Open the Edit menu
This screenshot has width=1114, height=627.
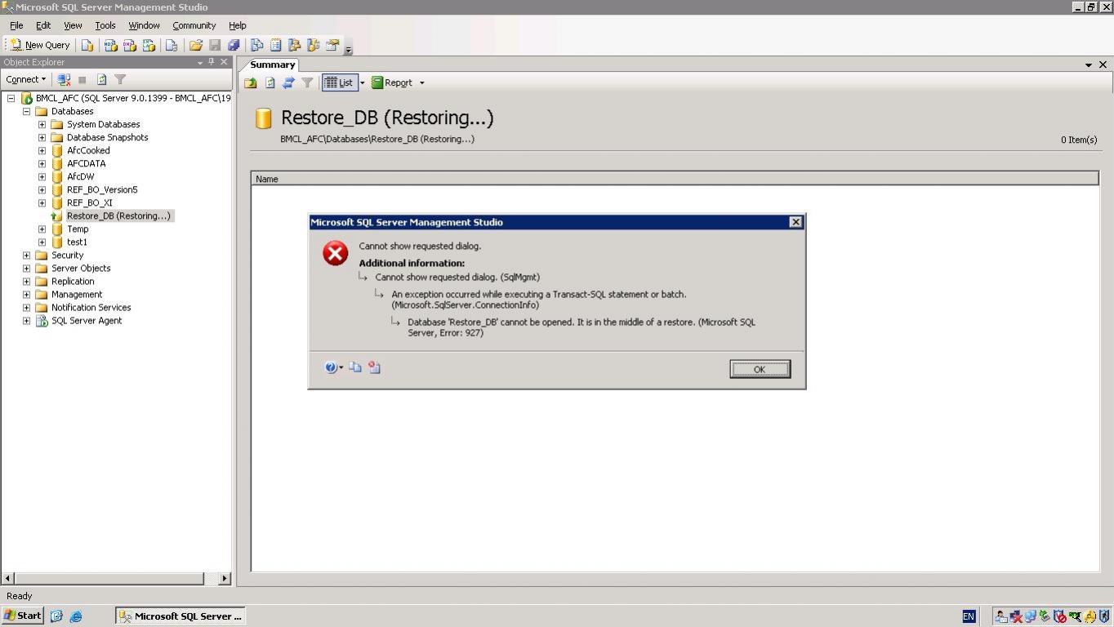click(43, 25)
